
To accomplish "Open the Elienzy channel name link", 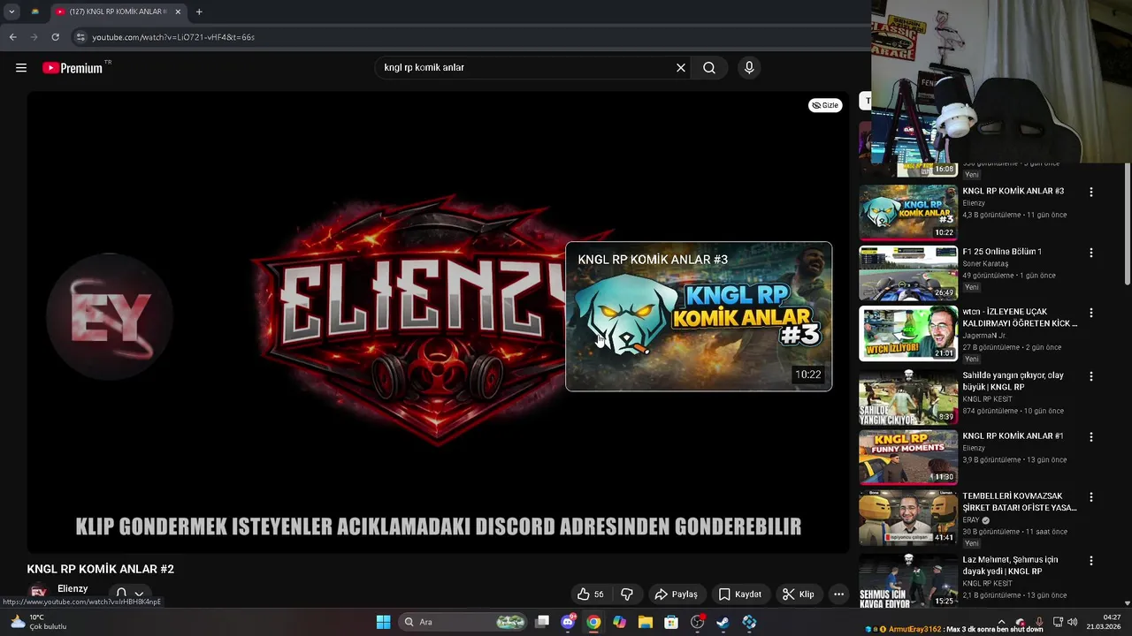I will point(73,589).
